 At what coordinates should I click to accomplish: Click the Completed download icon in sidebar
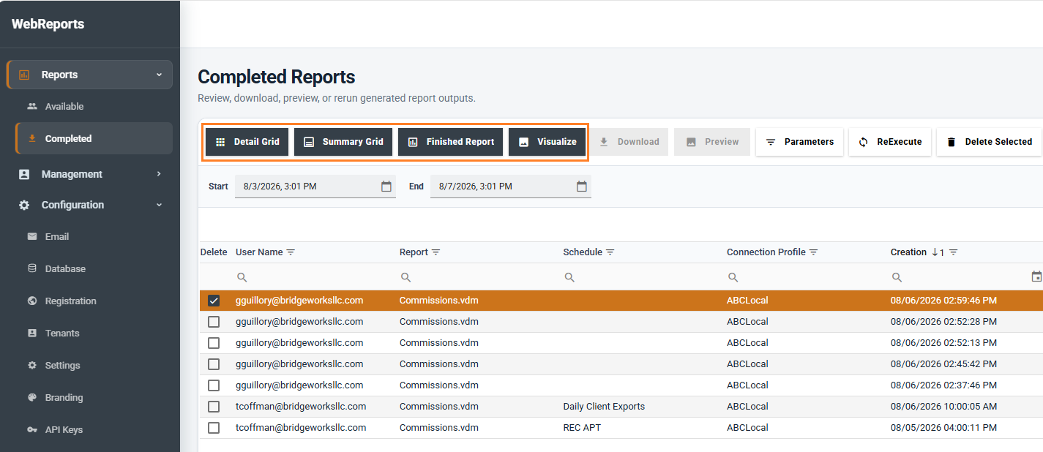pos(31,138)
